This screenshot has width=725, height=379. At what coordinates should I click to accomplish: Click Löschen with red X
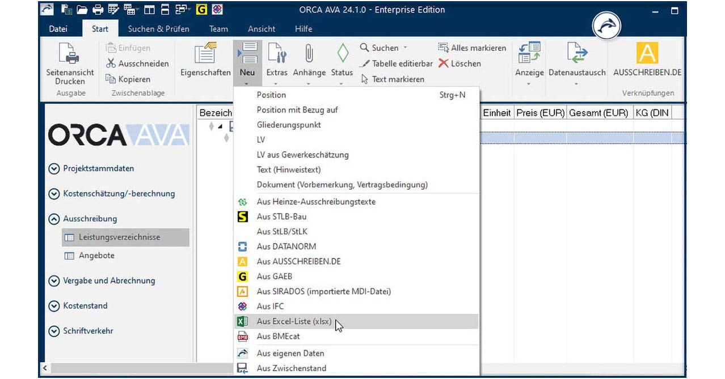(460, 63)
